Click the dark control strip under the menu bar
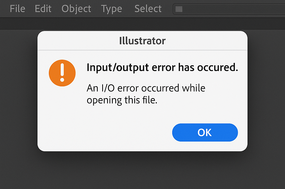Screen dimensions: 285x189 (142, 24)
